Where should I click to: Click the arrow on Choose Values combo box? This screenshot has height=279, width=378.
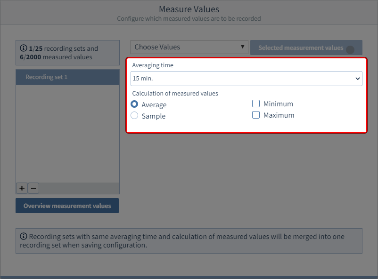(x=243, y=47)
